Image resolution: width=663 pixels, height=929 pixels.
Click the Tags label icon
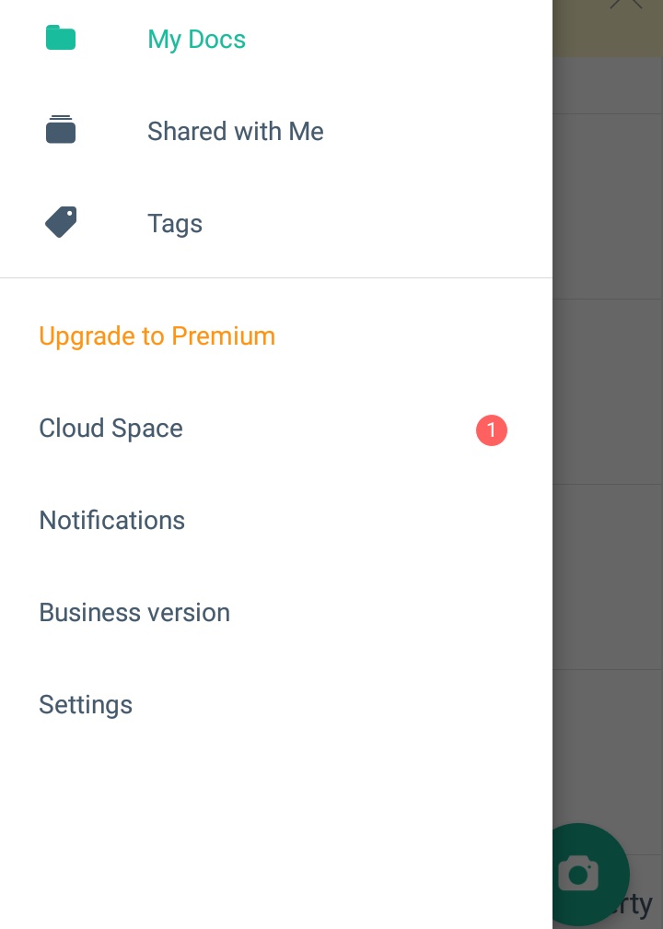tap(61, 222)
